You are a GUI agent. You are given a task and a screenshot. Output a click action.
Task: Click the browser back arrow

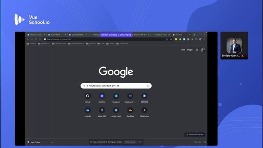[28, 39]
